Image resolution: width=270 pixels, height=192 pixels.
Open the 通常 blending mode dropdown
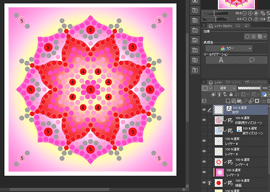[225, 89]
